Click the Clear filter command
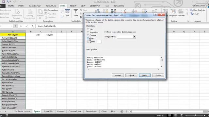This screenshot has width=209, height=117. (83, 10)
